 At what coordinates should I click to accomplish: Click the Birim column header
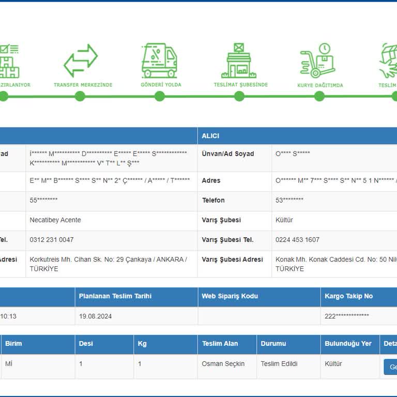pyautogui.click(x=38, y=344)
